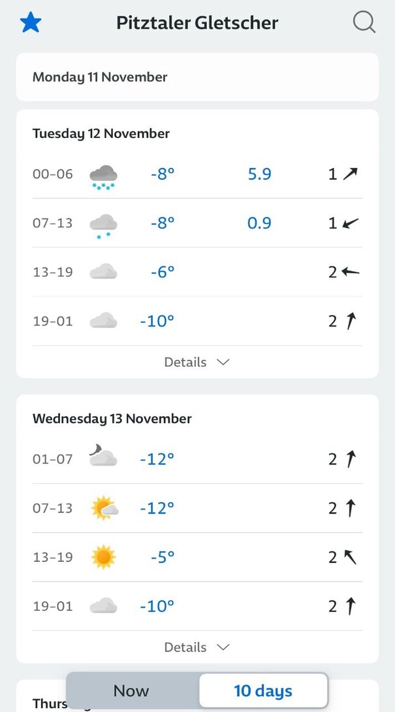
Task: Tap the sunny icon for Wednesday 13–19
Action: coord(104,557)
